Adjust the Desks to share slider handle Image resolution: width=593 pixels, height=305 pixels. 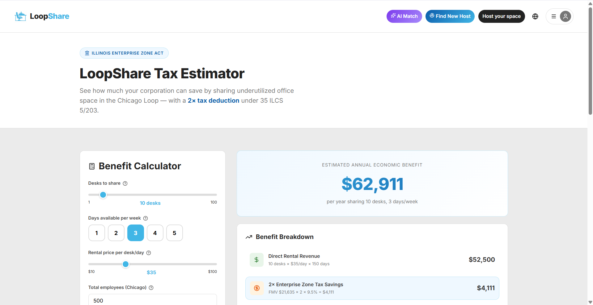coord(103,195)
